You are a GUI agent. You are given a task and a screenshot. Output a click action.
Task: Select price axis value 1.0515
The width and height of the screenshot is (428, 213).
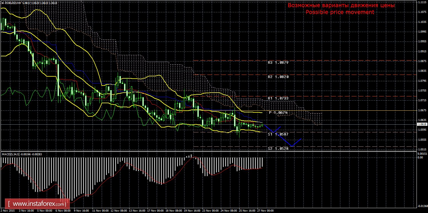(422, 149)
